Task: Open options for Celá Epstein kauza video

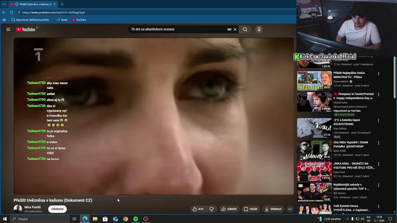Action: 378,207
